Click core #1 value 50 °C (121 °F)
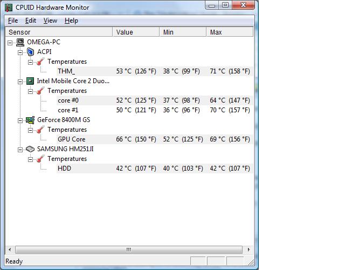Screen dimensions: 345x270 pos(136,110)
